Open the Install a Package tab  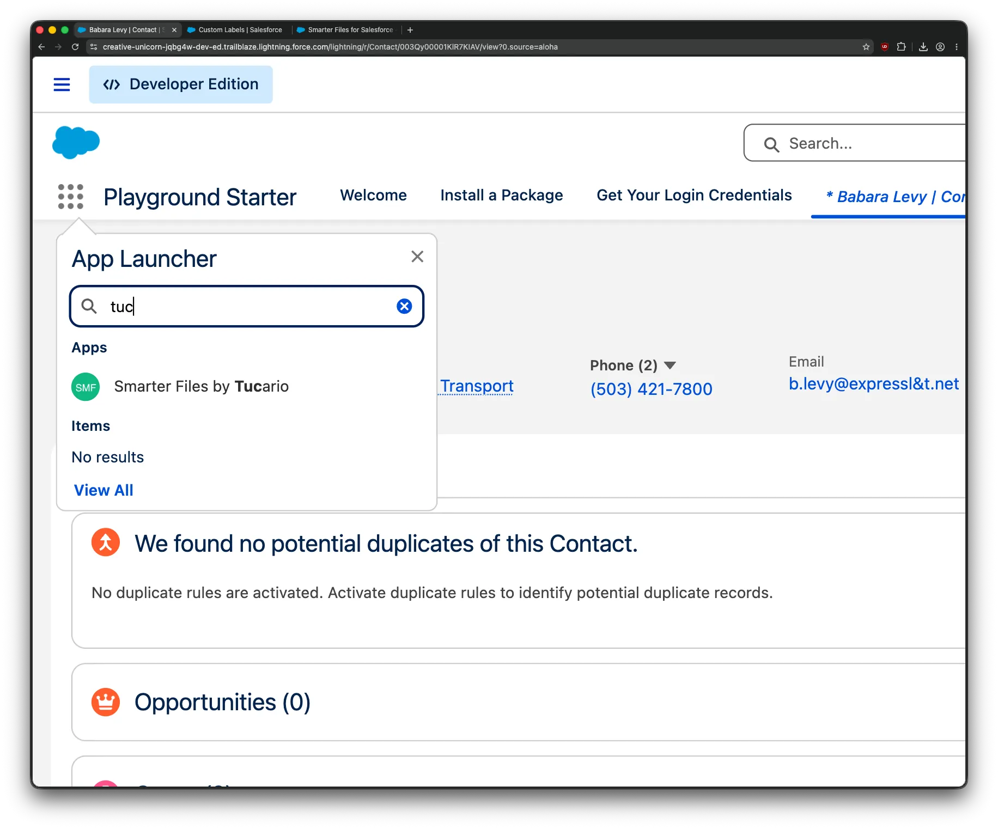point(502,195)
